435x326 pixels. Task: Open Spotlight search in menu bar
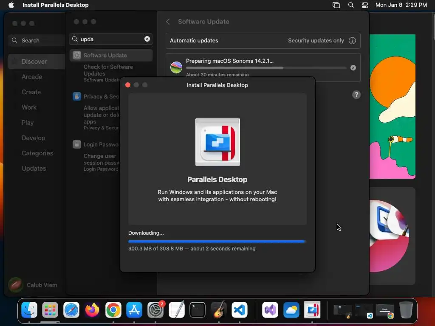tap(350, 5)
